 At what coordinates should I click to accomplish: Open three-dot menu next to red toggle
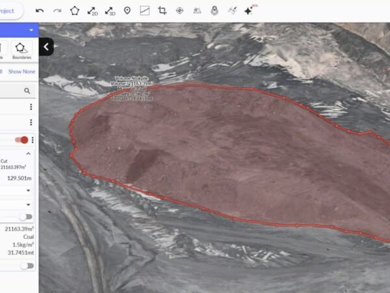pos(32,139)
